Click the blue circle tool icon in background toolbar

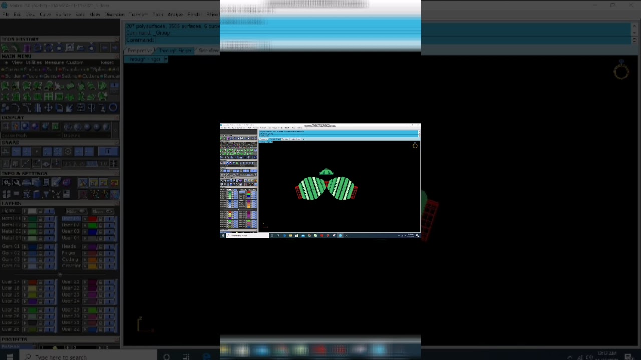click(113, 108)
